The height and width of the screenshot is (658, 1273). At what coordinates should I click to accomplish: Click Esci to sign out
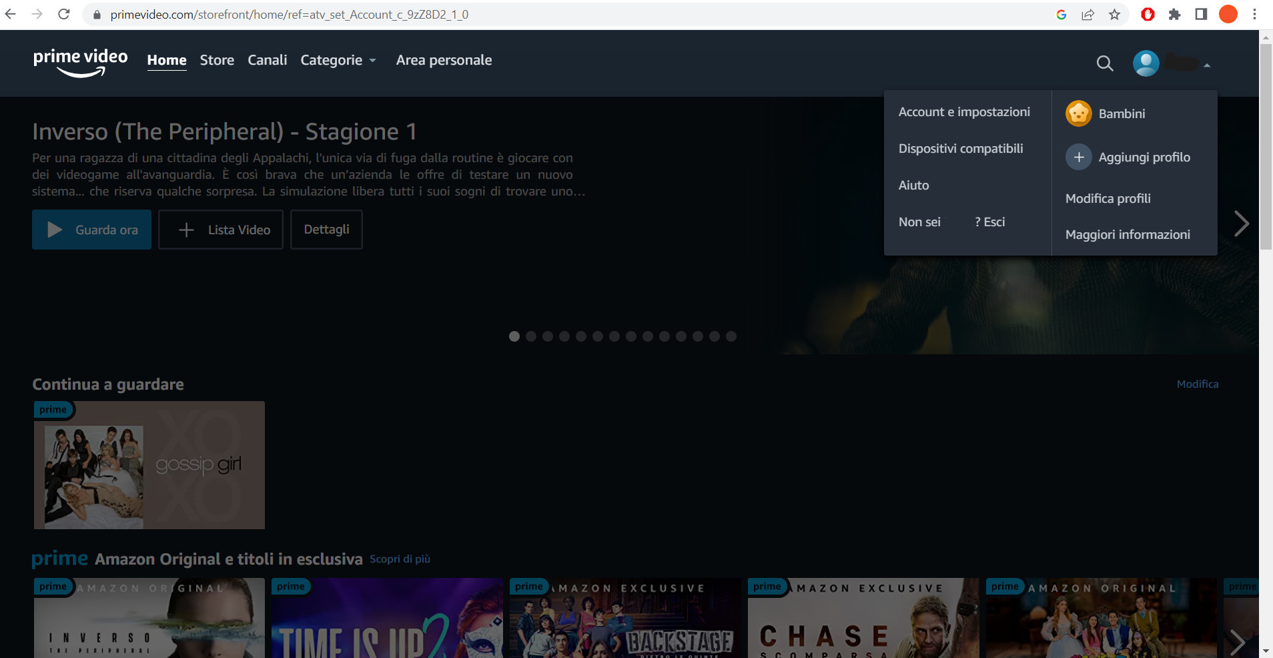tap(993, 222)
